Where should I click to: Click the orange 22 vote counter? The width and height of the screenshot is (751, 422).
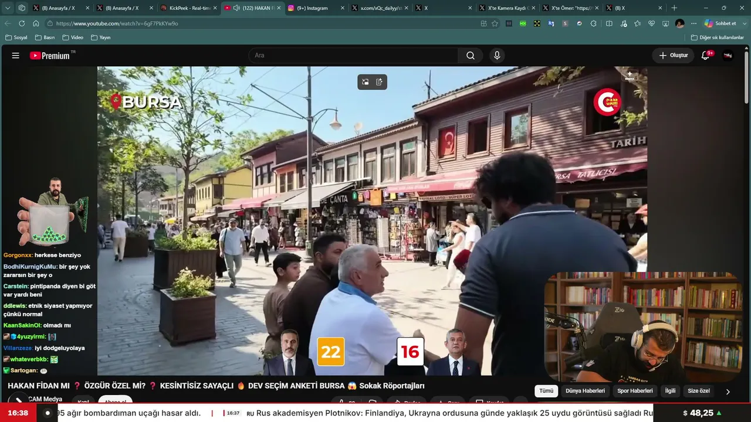click(x=331, y=352)
